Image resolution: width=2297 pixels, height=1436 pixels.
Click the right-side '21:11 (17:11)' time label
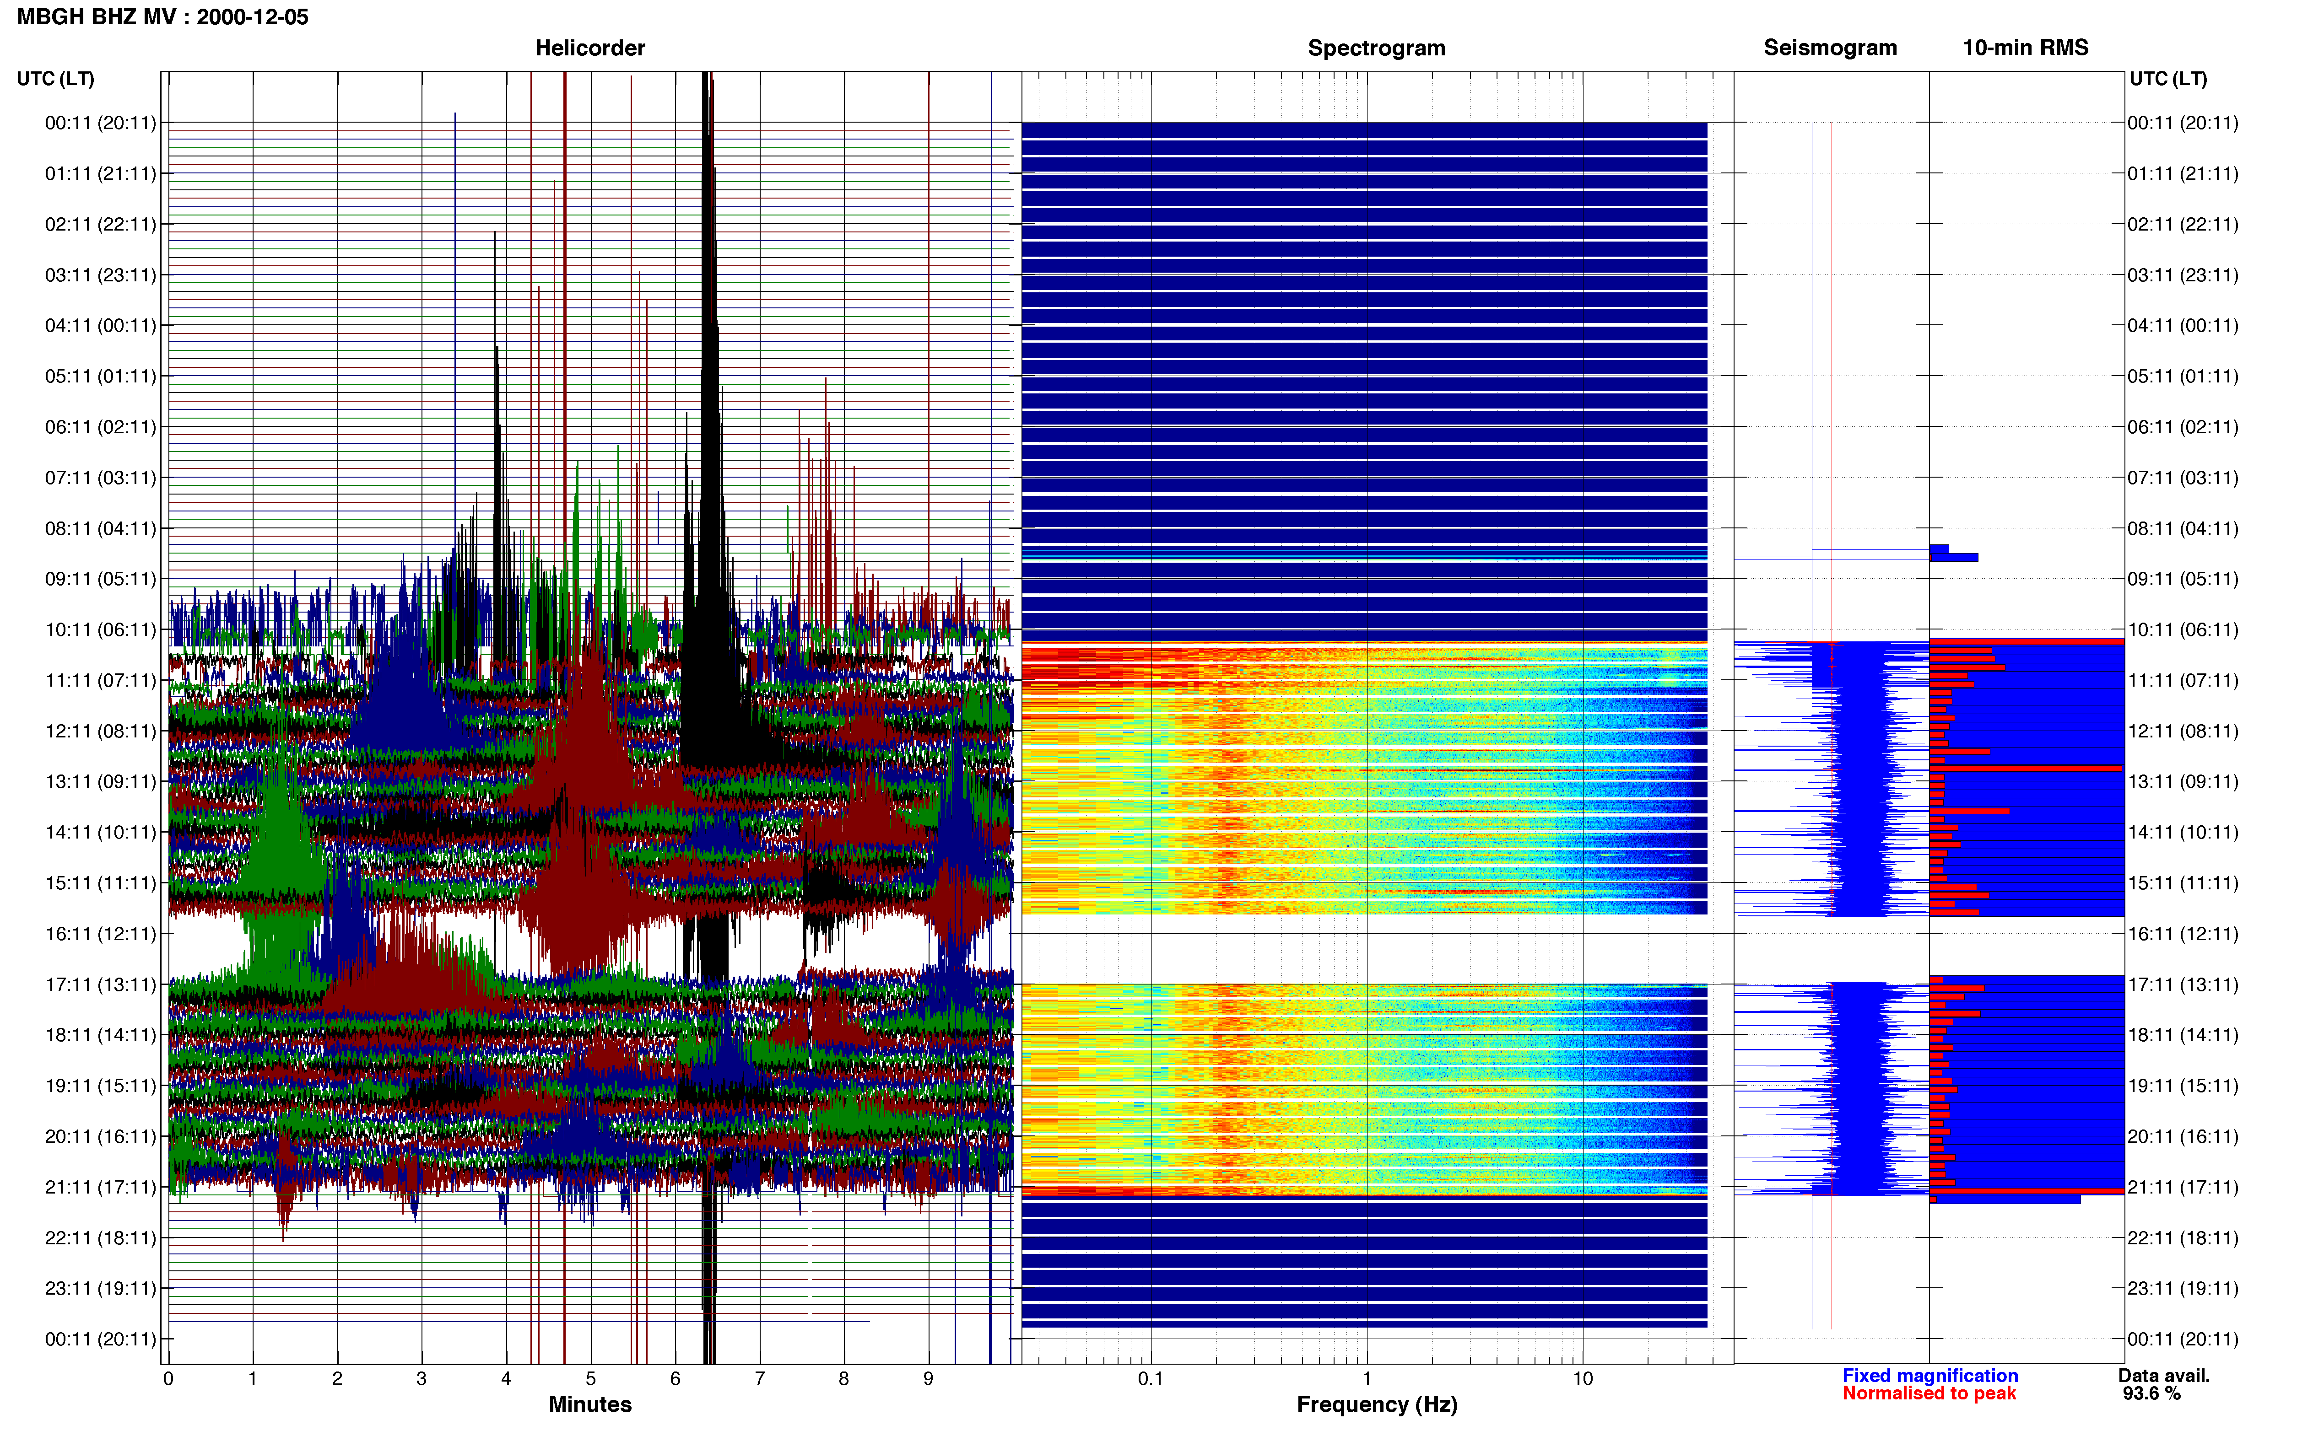(x=2183, y=1187)
